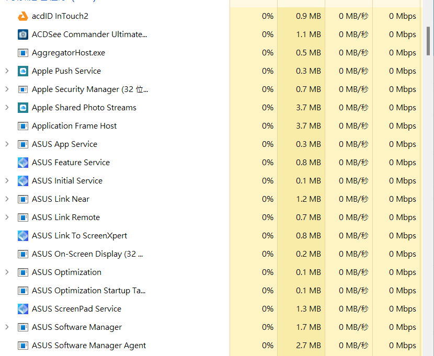Expand the Apple Push Service group
This screenshot has height=356, width=434.
pos(7,71)
